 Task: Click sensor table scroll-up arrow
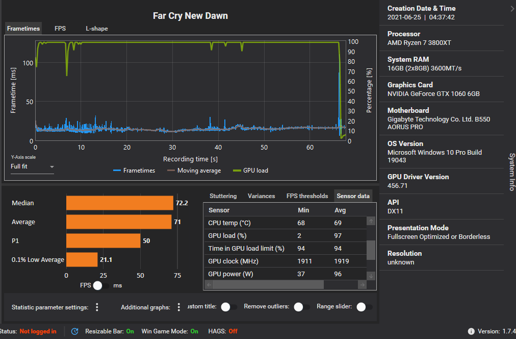pyautogui.click(x=371, y=222)
